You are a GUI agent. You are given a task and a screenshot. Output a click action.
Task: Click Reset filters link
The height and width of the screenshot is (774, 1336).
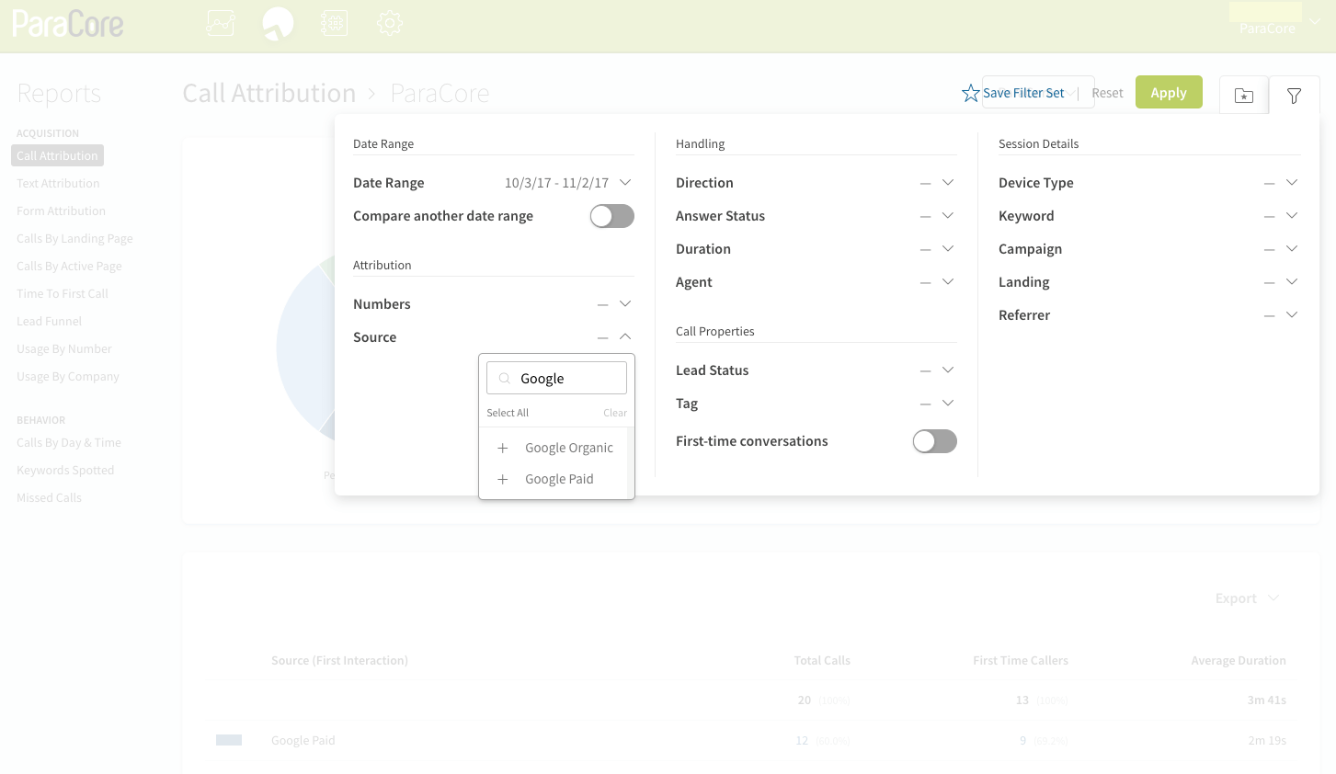click(1107, 93)
